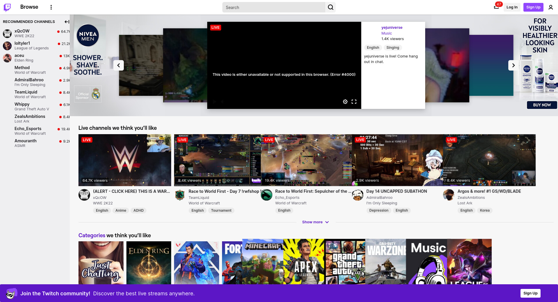Open the user profile icon menu
Image resolution: width=558 pixels, height=302 pixels.
click(550, 7)
